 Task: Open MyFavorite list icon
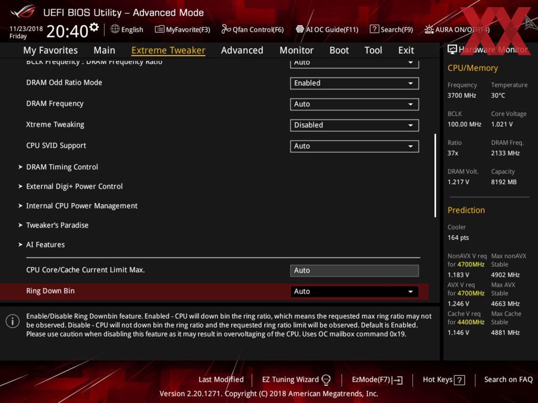159,29
